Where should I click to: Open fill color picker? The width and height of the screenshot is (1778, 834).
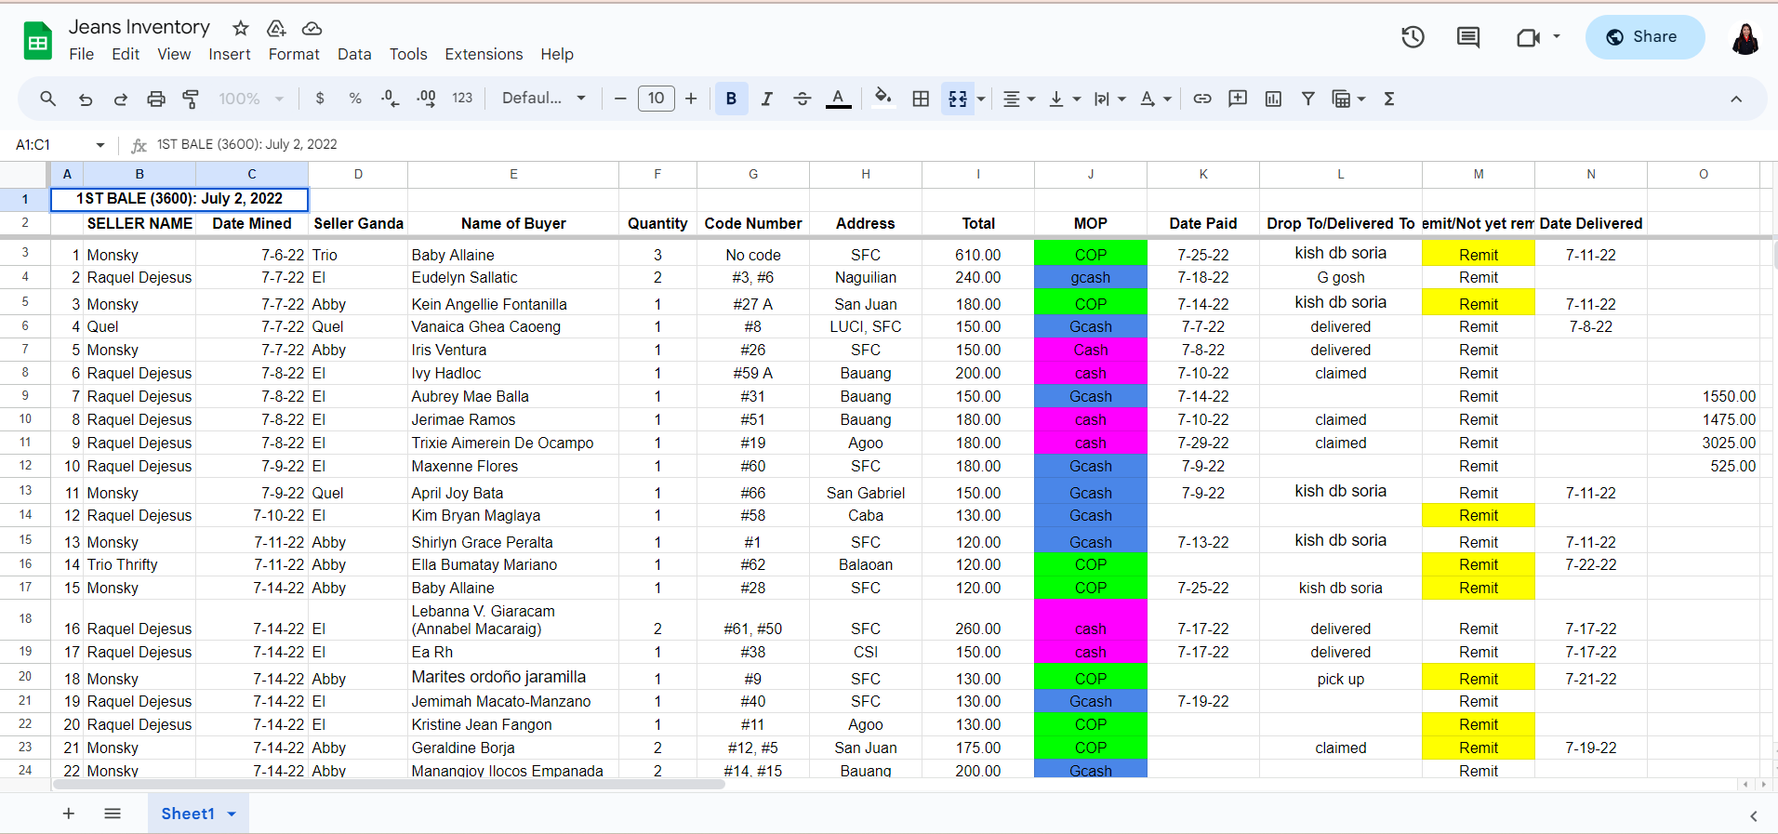[883, 99]
